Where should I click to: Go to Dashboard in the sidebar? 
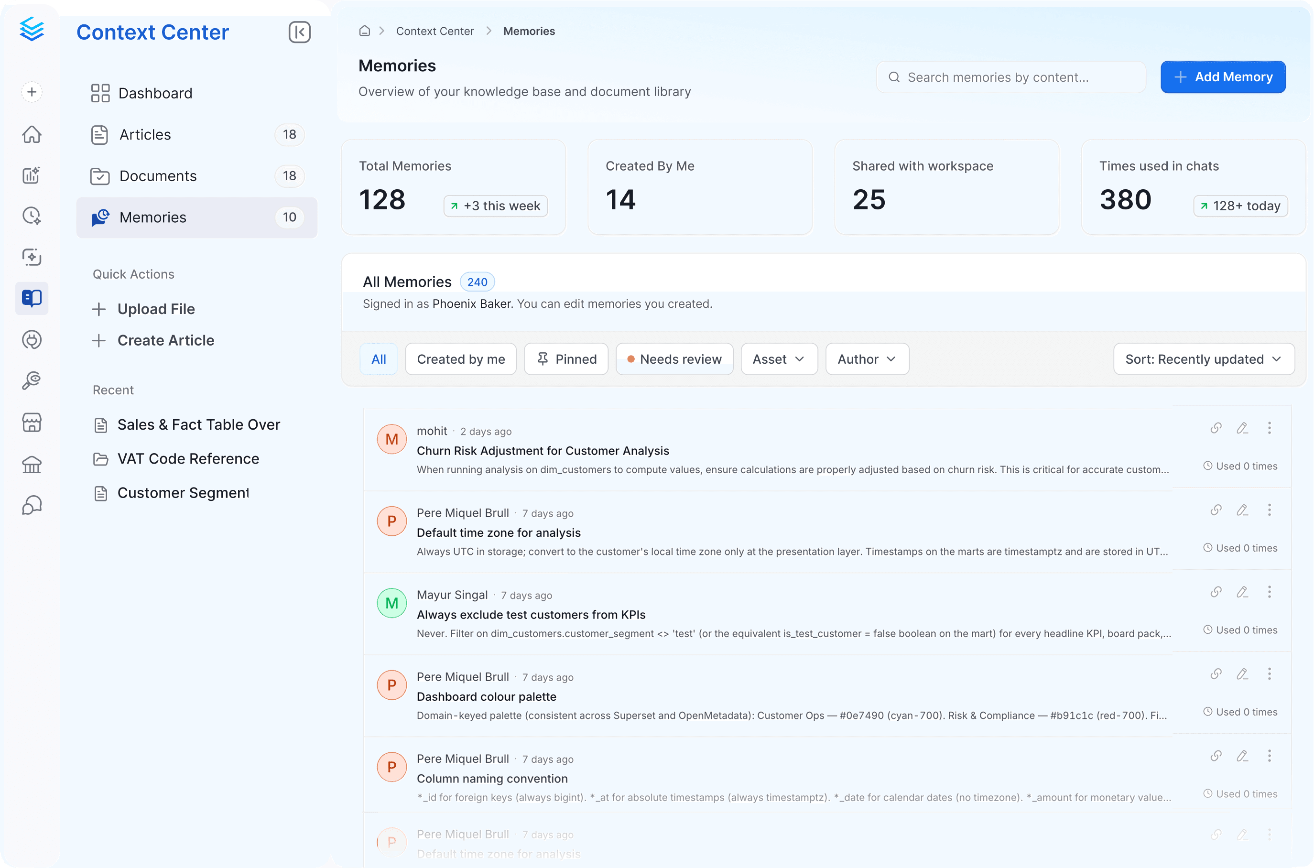[196, 93]
